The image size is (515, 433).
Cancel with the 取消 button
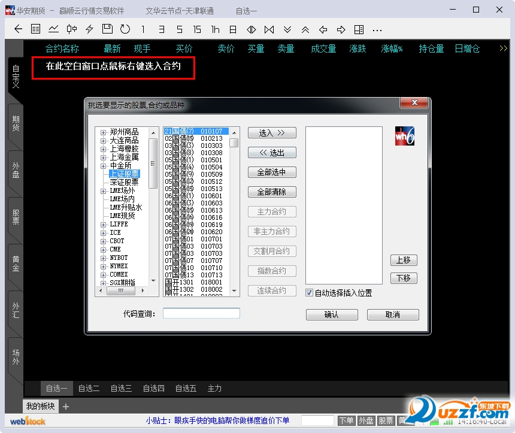393,314
